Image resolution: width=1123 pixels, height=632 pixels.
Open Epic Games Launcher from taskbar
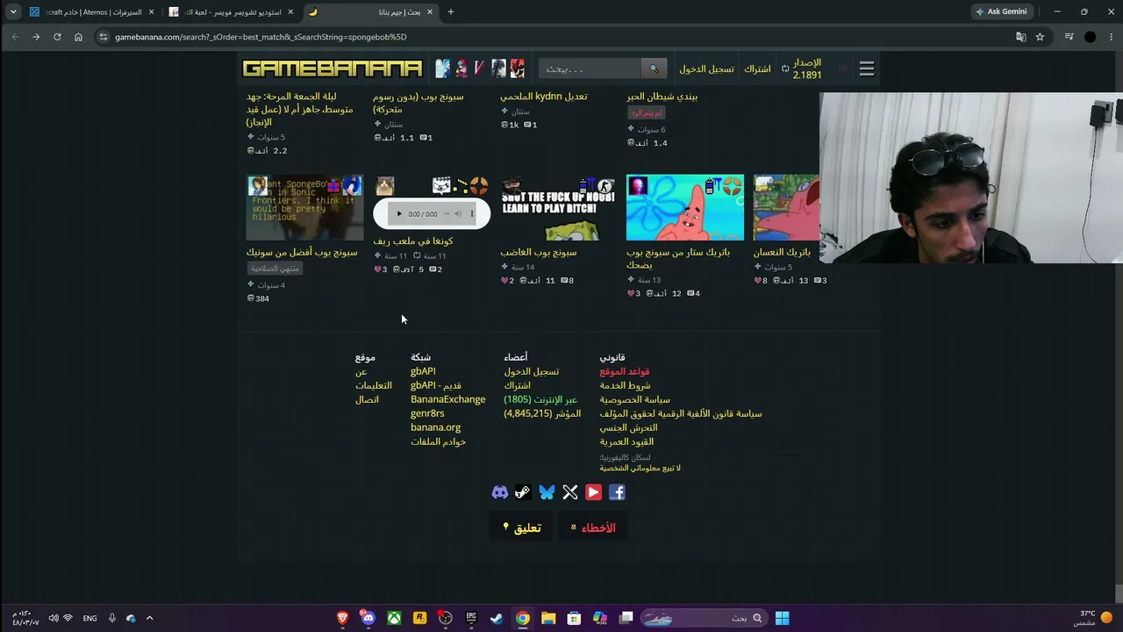coord(471,618)
